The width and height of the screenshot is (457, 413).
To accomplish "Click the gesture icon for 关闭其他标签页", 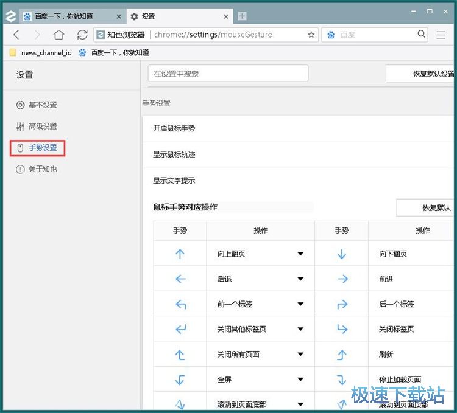I will 181,329.
